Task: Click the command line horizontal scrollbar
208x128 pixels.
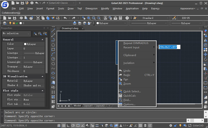Action: [195, 120]
